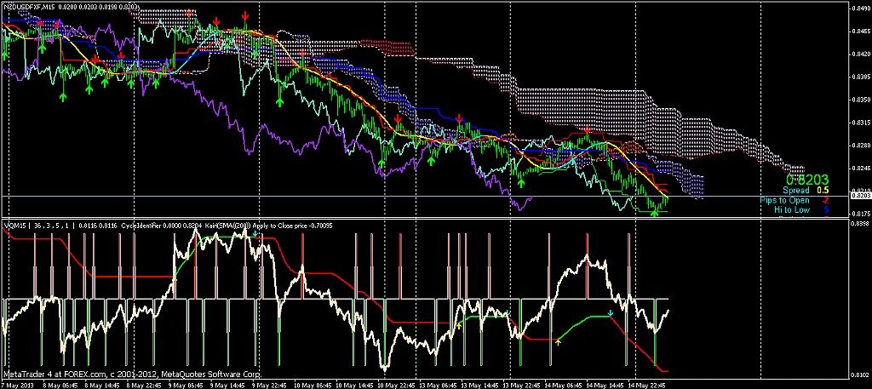872x389 pixels.
Task: Click the 0.8245 price axis label
Action: [x=860, y=169]
